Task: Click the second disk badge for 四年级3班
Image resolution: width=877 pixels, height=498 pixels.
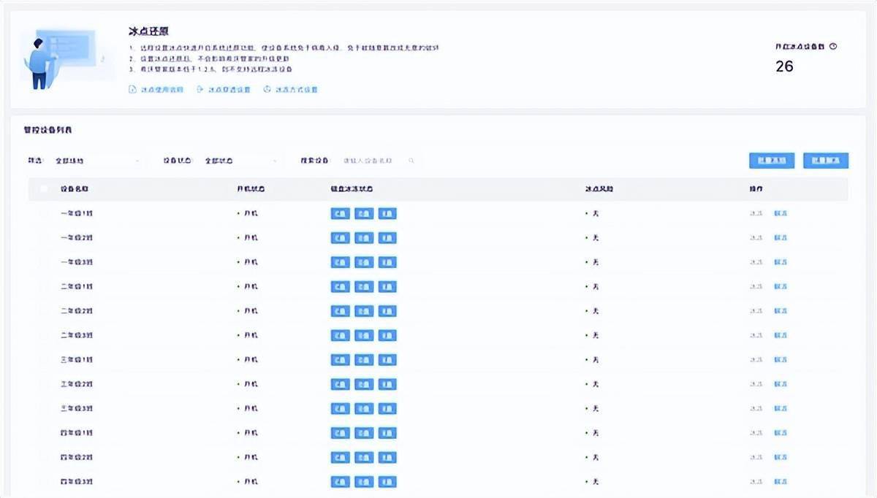Action: tap(363, 481)
